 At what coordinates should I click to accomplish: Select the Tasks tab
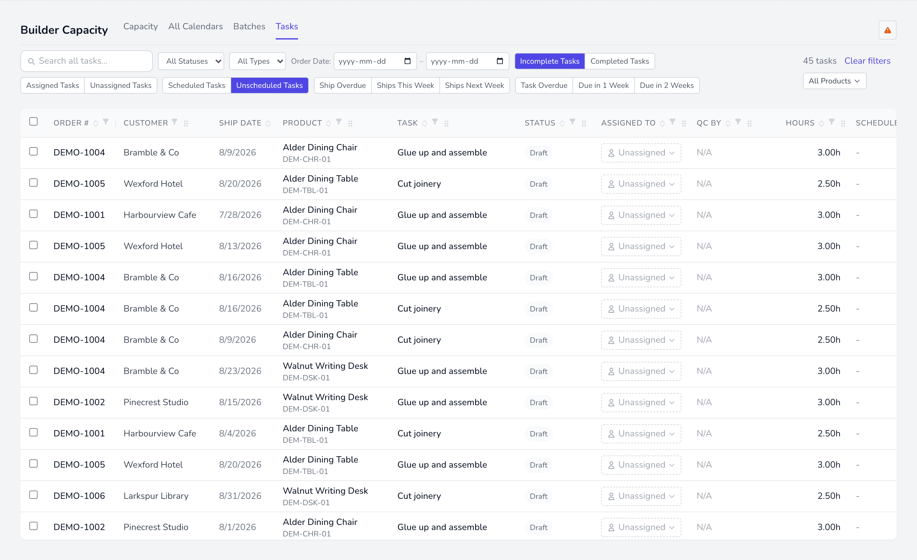[287, 26]
